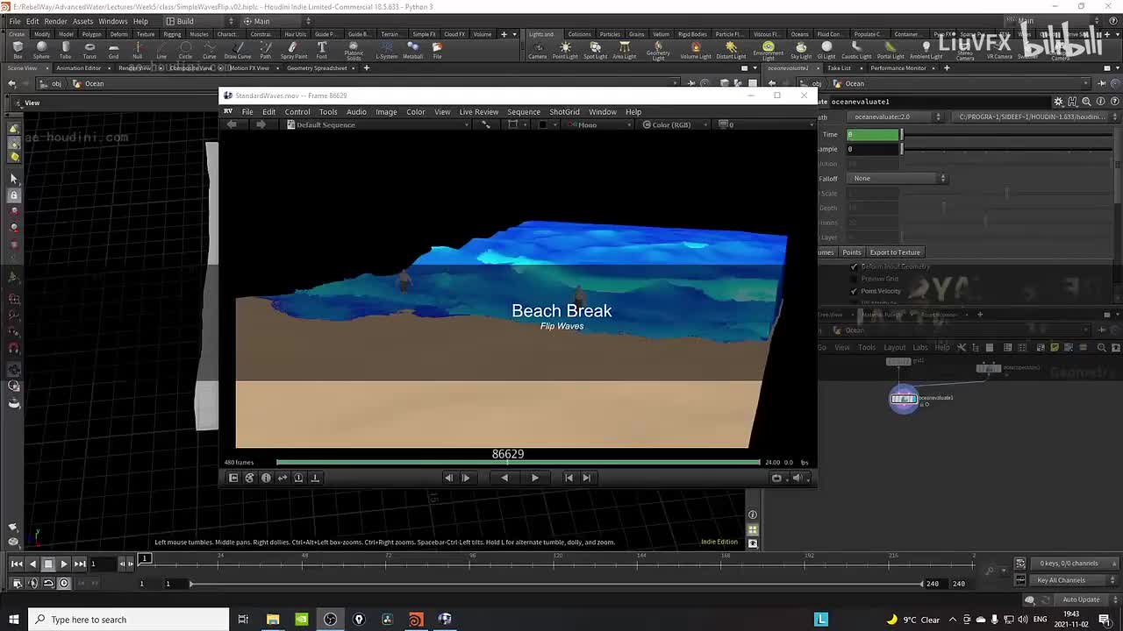Screen dimensions: 1123x631
Task: Open the Falloff dropdown set to None
Action: 898,179
